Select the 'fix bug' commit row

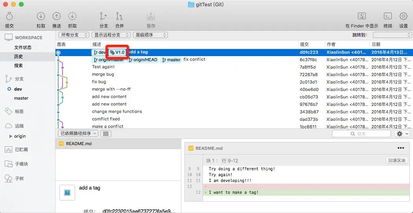234,82
